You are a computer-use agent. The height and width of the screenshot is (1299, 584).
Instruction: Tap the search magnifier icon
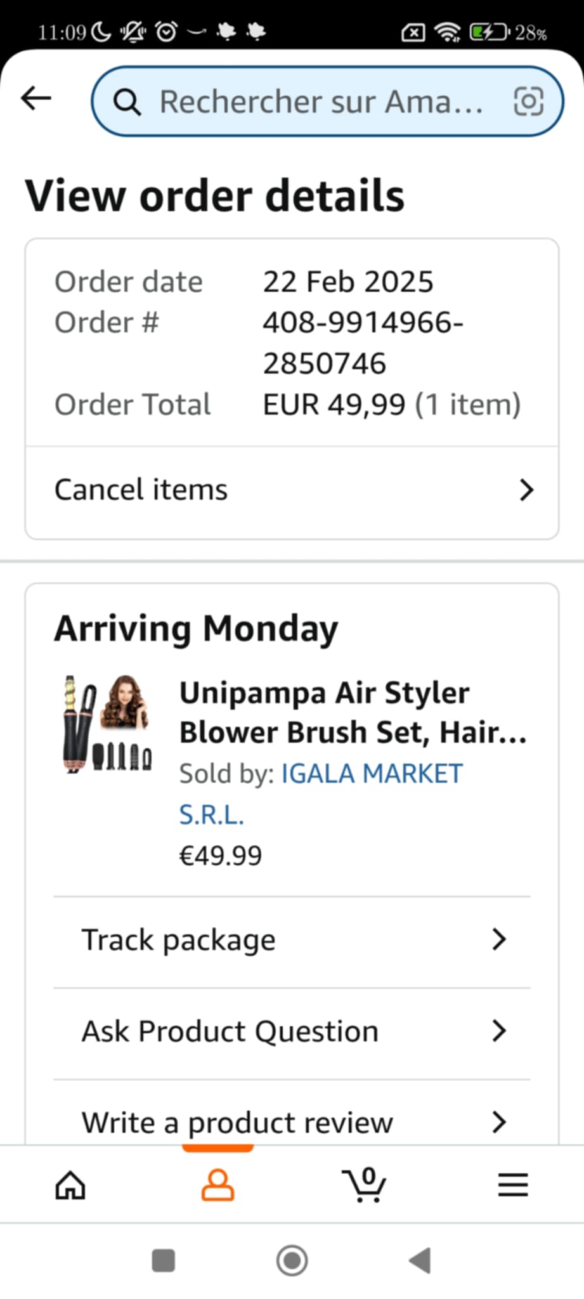(127, 101)
